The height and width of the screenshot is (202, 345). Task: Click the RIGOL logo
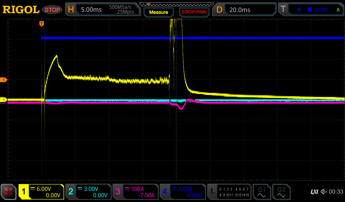[x=21, y=10]
